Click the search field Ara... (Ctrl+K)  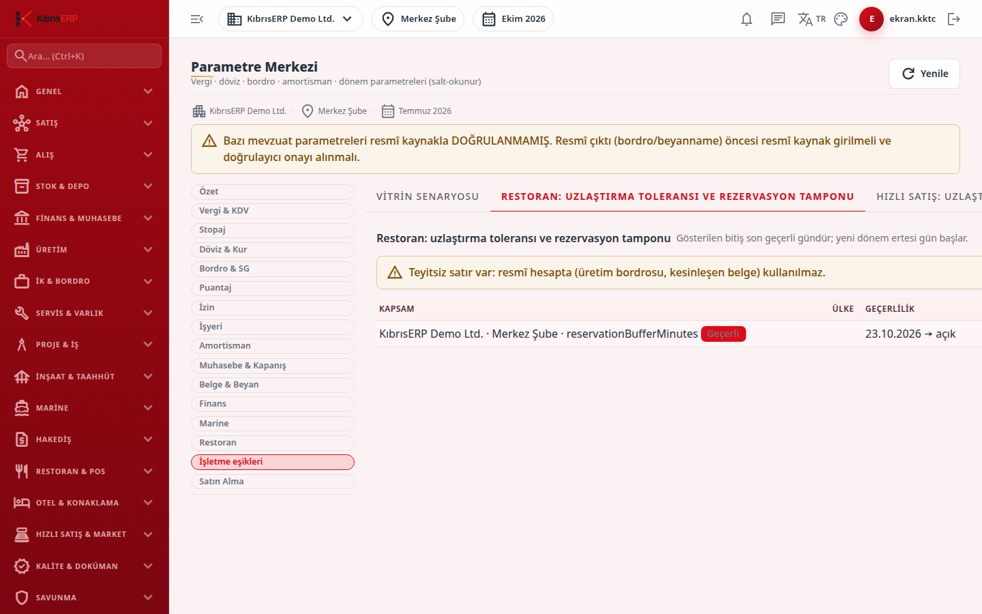pos(85,56)
